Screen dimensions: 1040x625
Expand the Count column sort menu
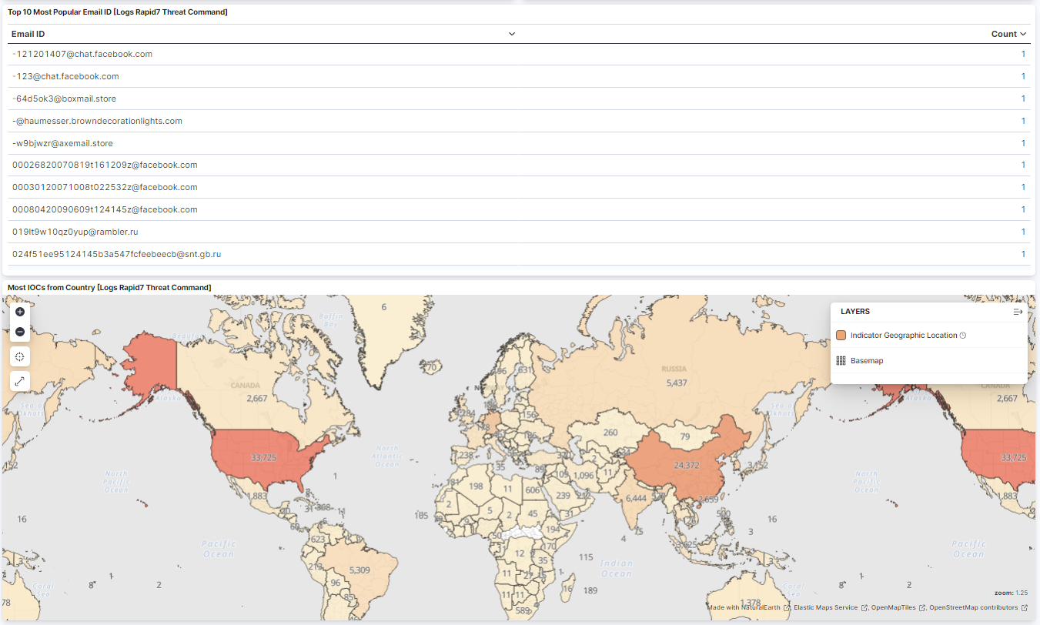point(1023,34)
